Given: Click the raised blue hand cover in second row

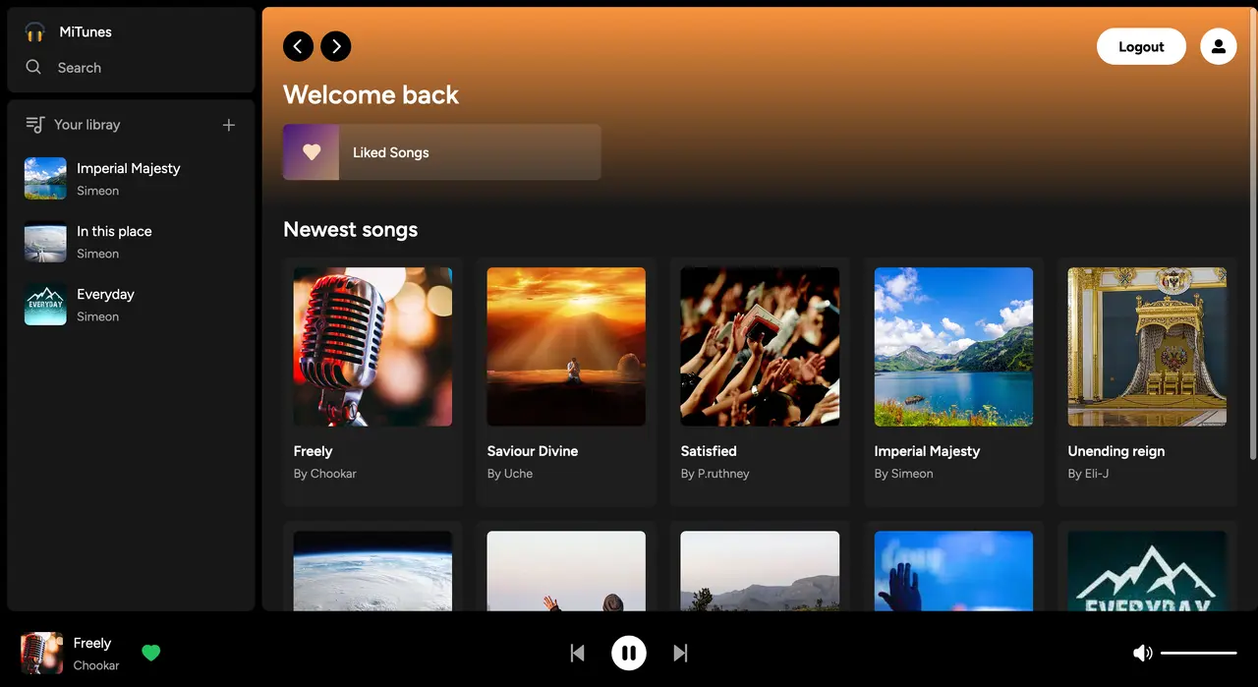Looking at the screenshot, I should [953, 571].
